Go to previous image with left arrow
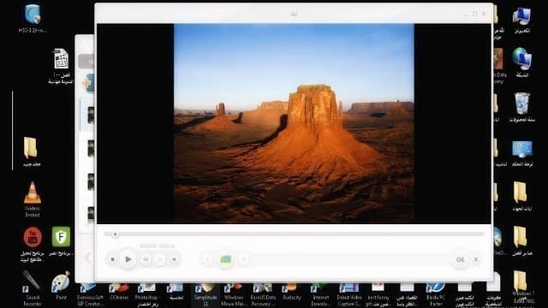The height and width of the screenshot is (308, 548). [207, 259]
